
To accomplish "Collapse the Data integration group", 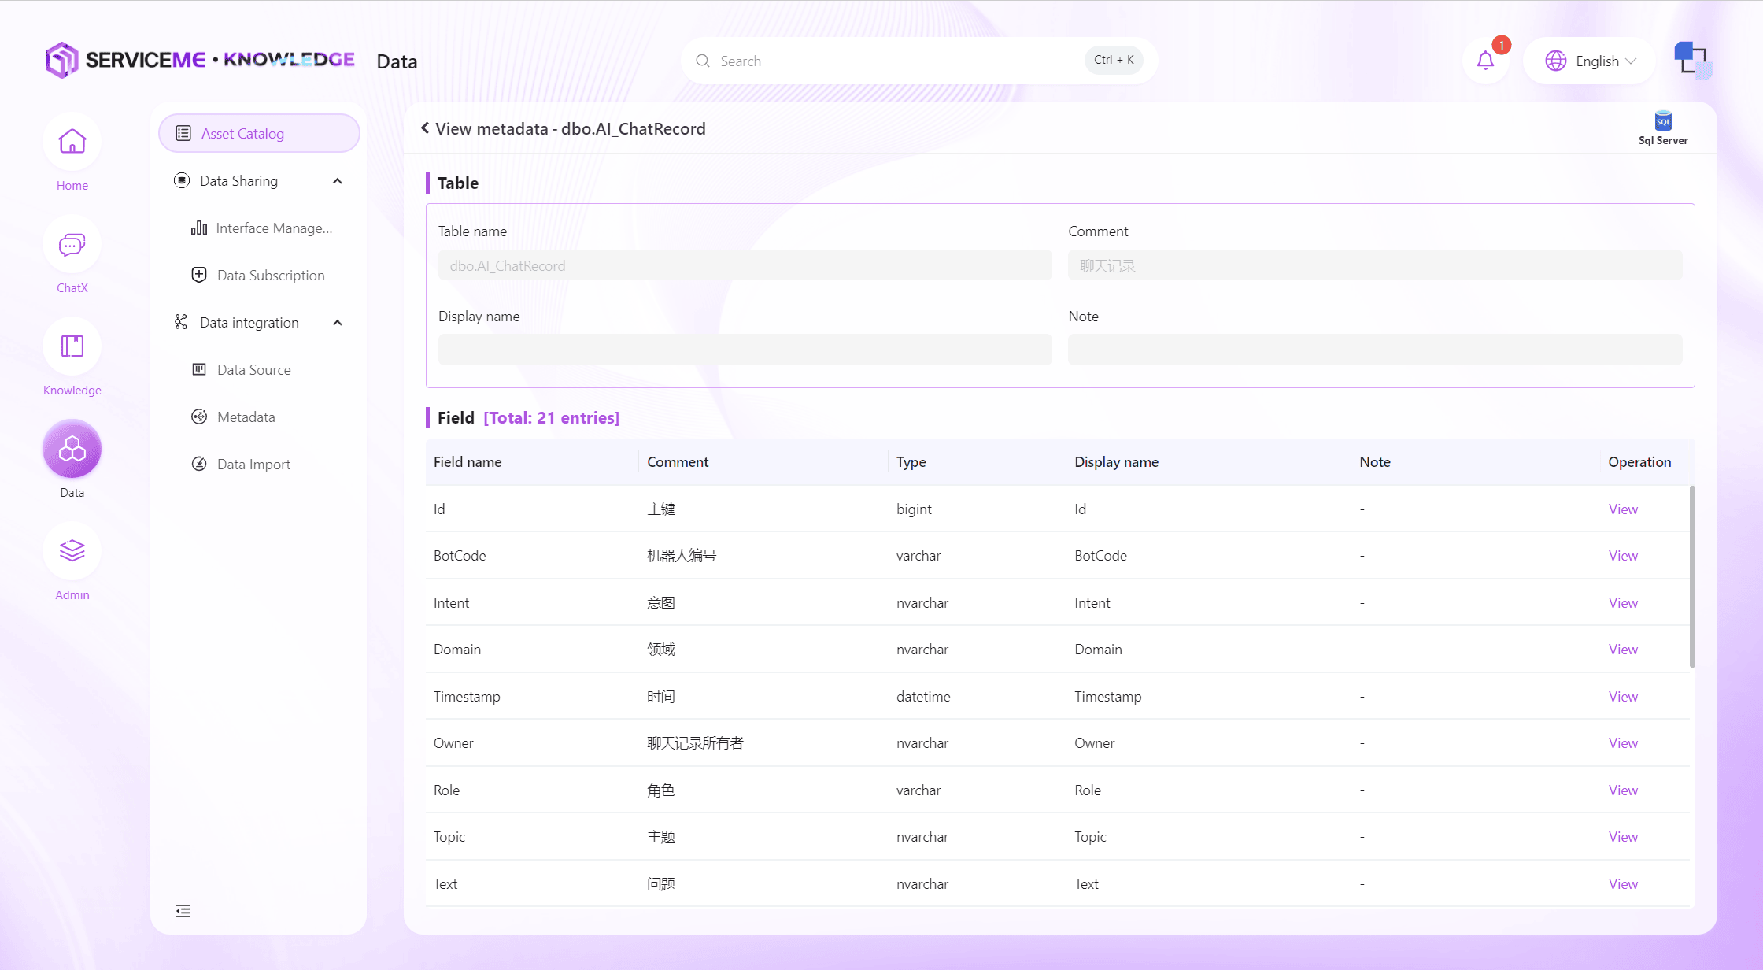I will coord(338,323).
